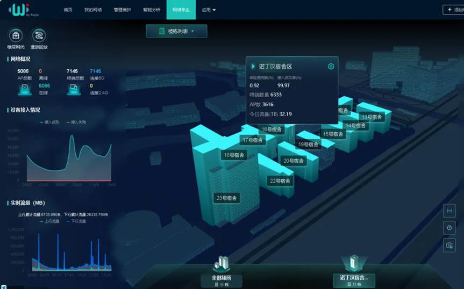The height and width of the screenshot is (289, 464).
Task: Click the question mark help icon on the right
Action: [449, 228]
